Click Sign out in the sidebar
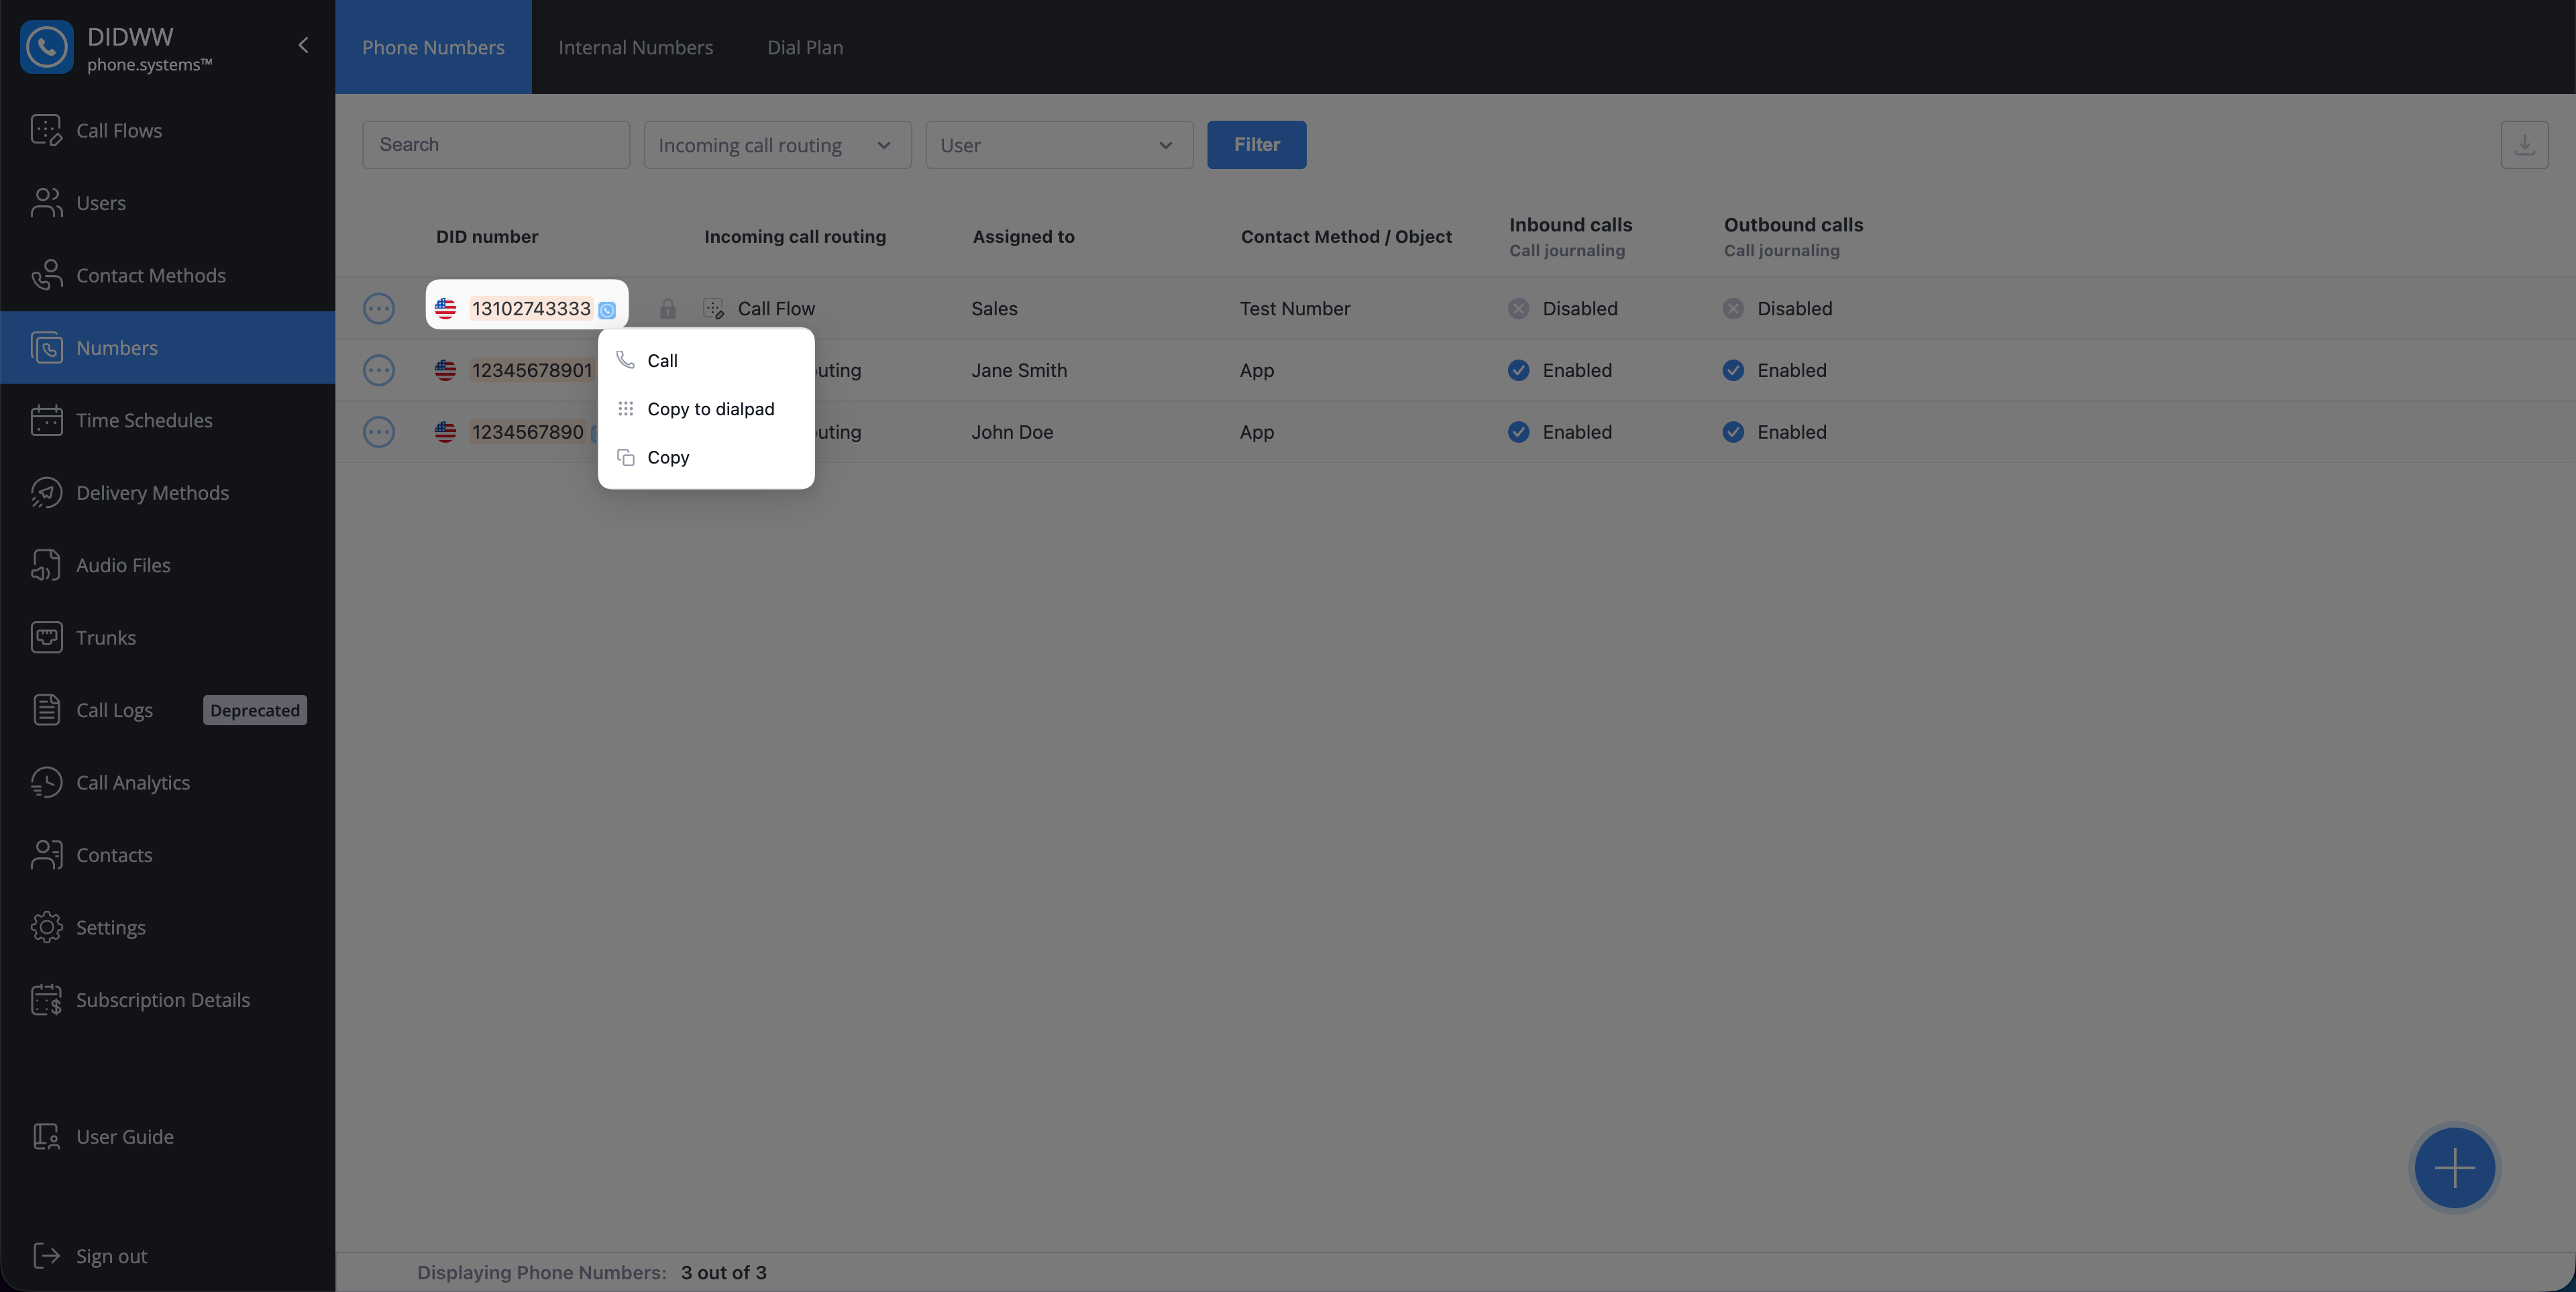The width and height of the screenshot is (2576, 1292). 111,1256
